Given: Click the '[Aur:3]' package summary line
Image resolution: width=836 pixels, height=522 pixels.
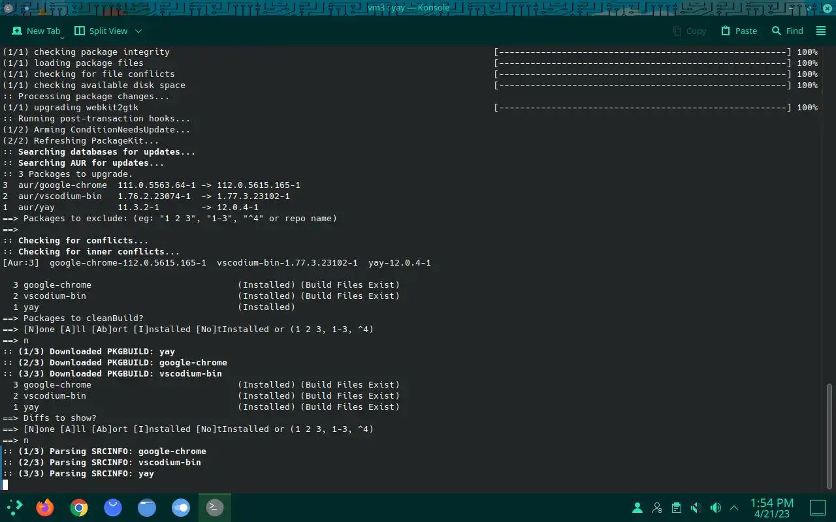Looking at the screenshot, I should click(217, 263).
